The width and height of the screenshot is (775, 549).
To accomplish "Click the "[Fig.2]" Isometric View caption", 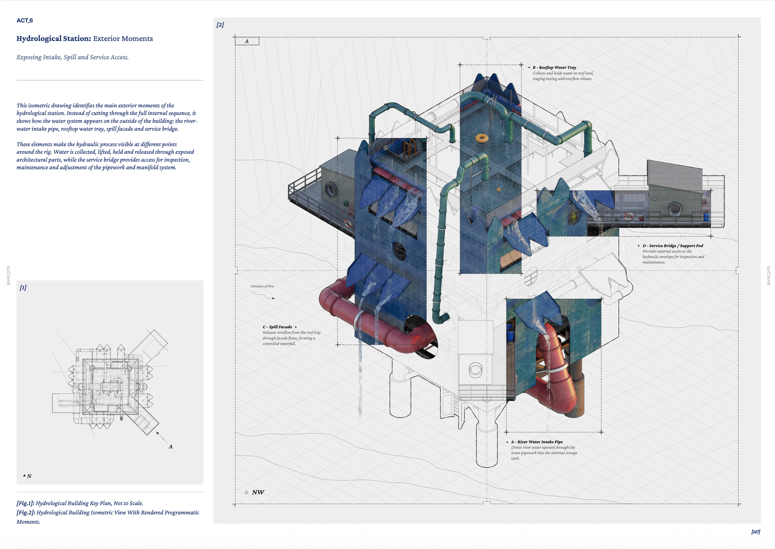I will [108, 517].
